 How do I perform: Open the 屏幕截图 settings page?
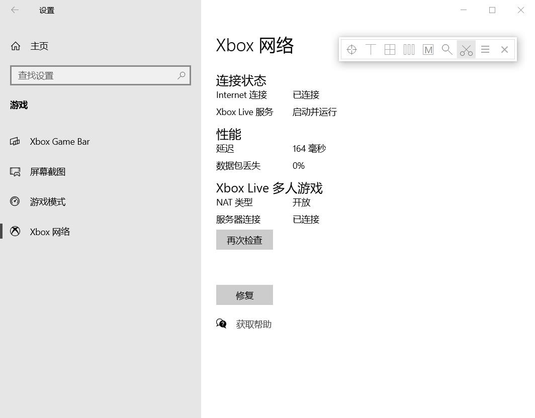[101, 171]
